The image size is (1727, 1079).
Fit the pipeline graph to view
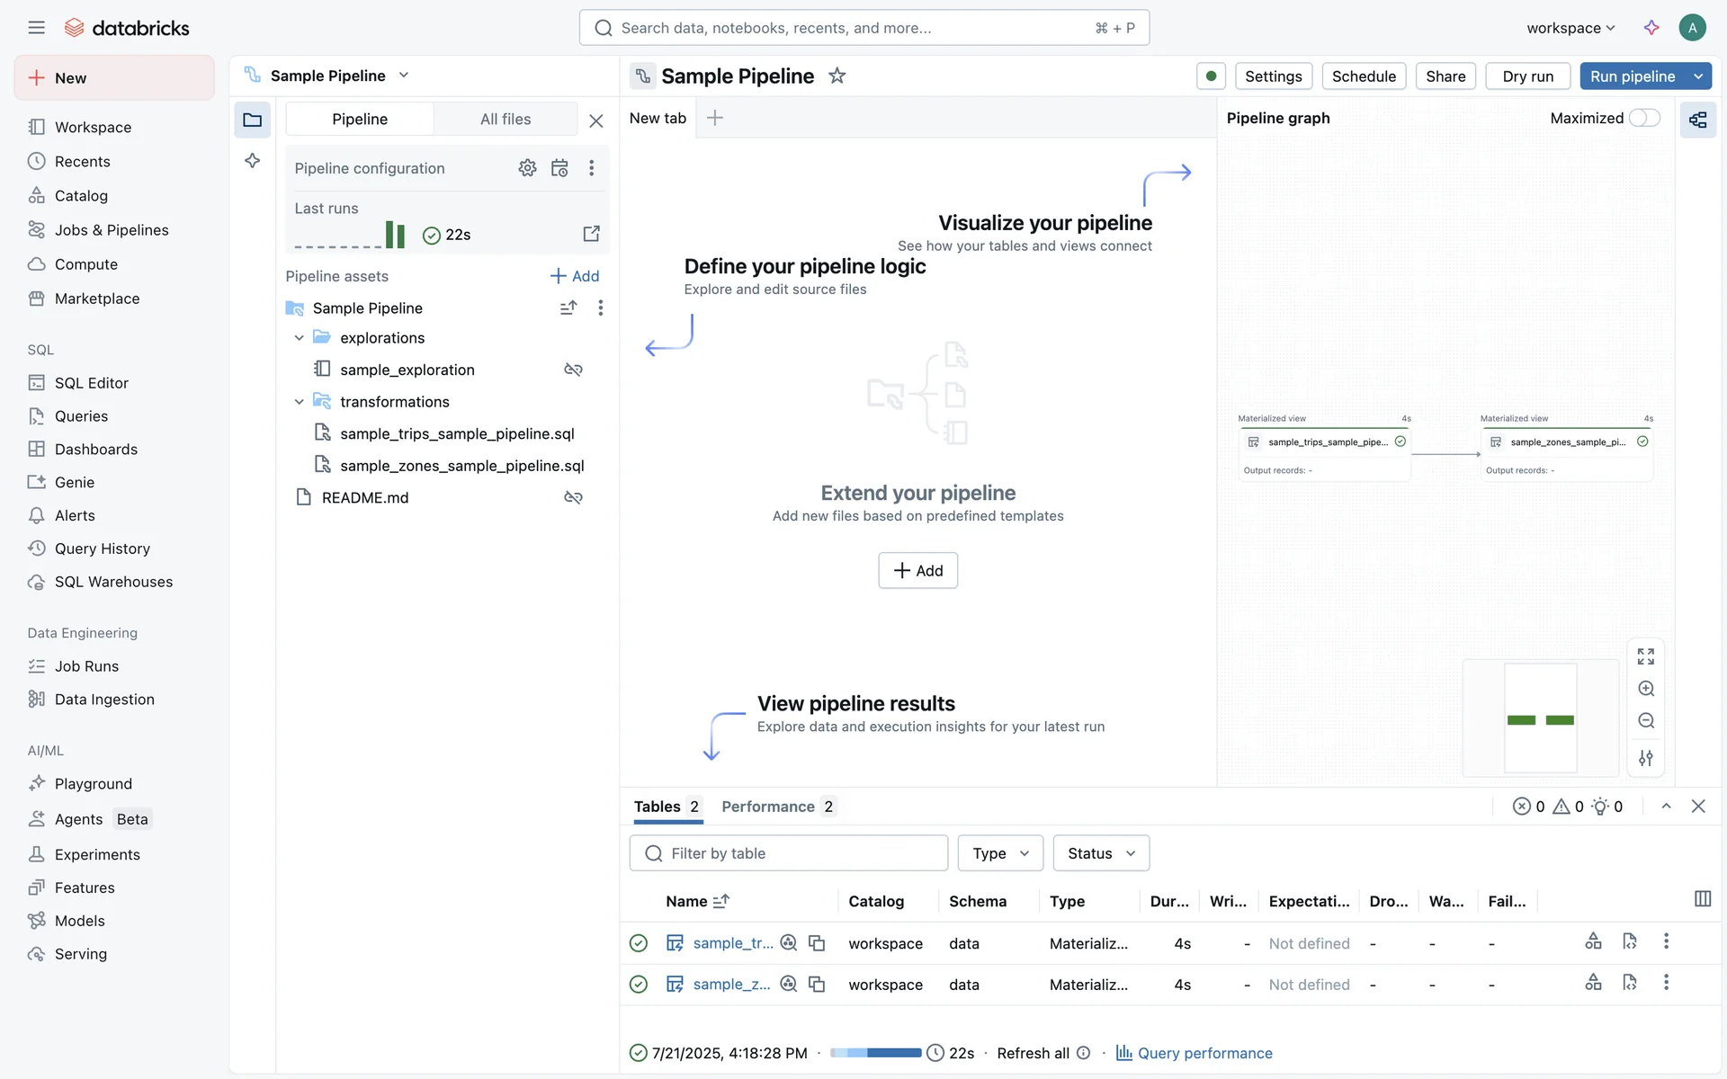[x=1646, y=656]
